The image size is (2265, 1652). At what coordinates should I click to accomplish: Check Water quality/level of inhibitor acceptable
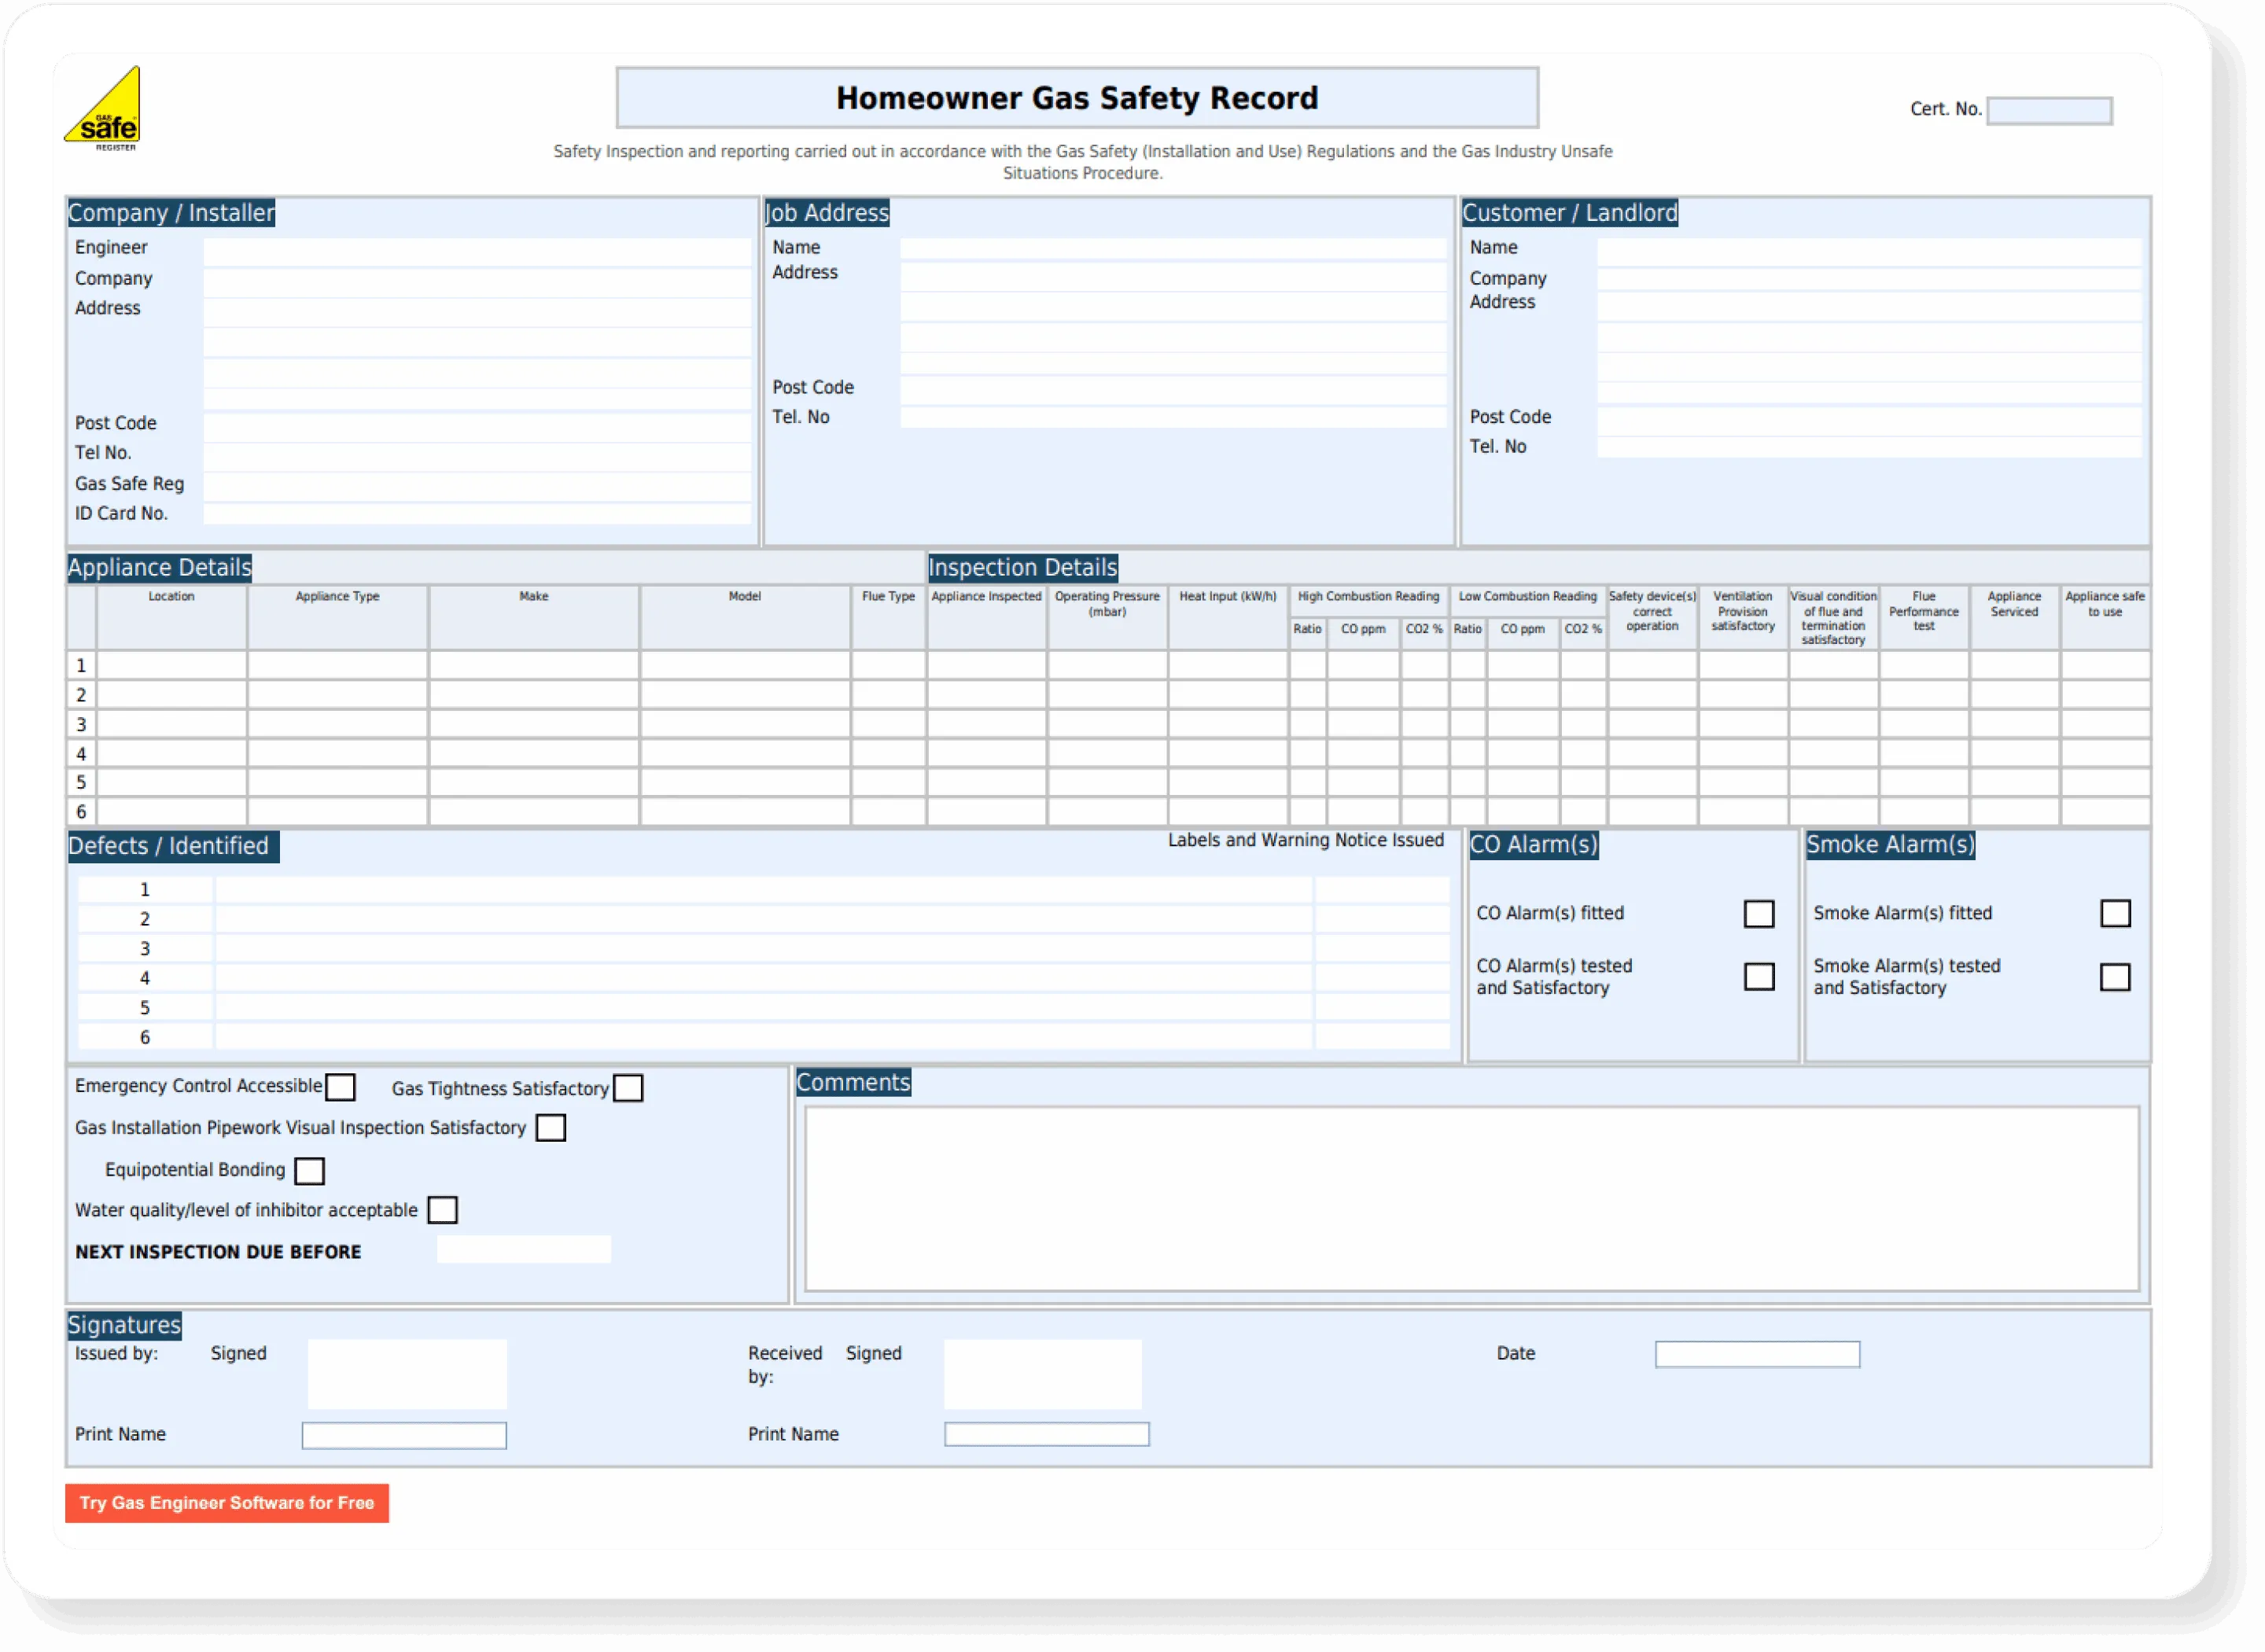(x=442, y=1210)
